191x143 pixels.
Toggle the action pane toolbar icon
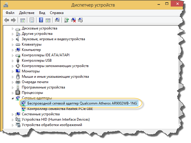48,20
